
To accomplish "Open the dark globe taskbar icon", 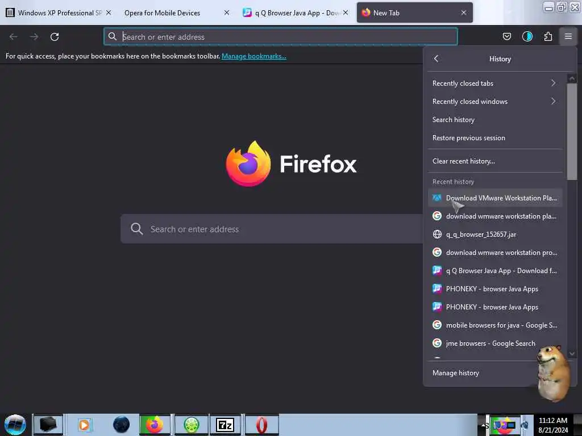I will pos(122,425).
